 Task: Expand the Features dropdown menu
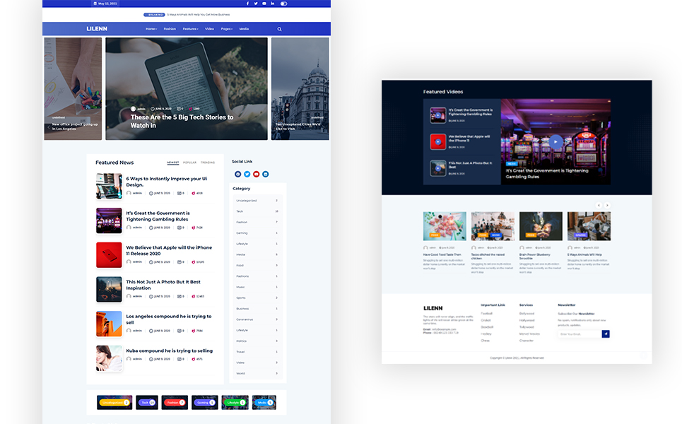[x=190, y=29]
